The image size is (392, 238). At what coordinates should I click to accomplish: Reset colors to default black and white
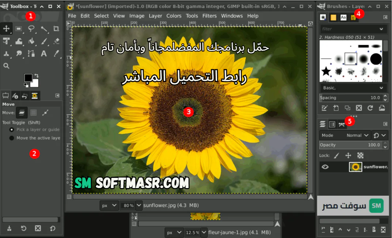click(x=26, y=85)
